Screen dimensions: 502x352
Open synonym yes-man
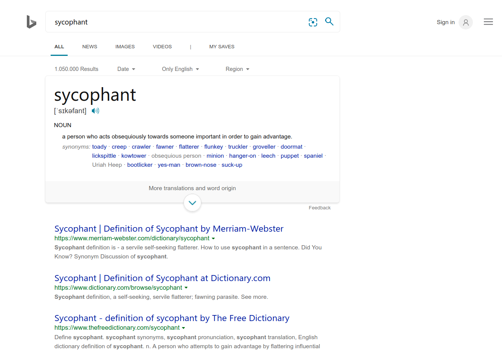tap(169, 165)
